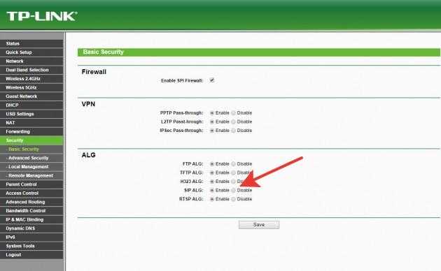
Task: Open the IPv6 menu
Action: [x=31, y=237]
